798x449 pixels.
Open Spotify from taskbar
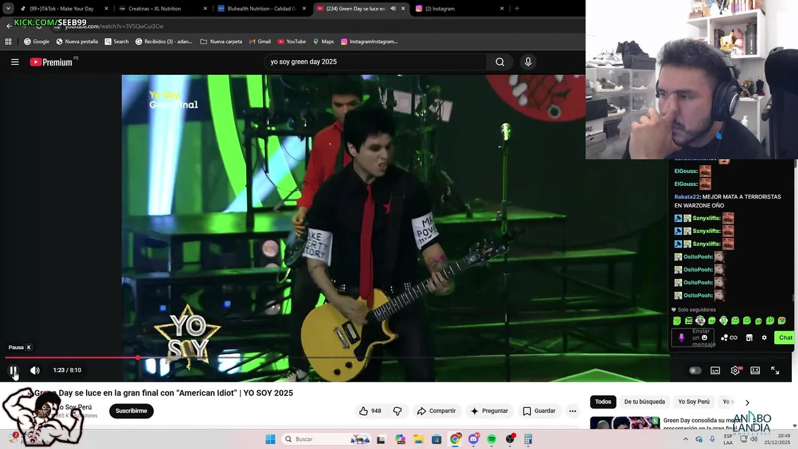point(492,439)
